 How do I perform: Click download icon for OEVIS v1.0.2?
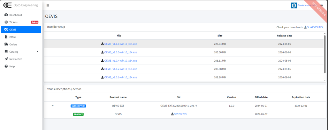pyautogui.click(x=102, y=69)
